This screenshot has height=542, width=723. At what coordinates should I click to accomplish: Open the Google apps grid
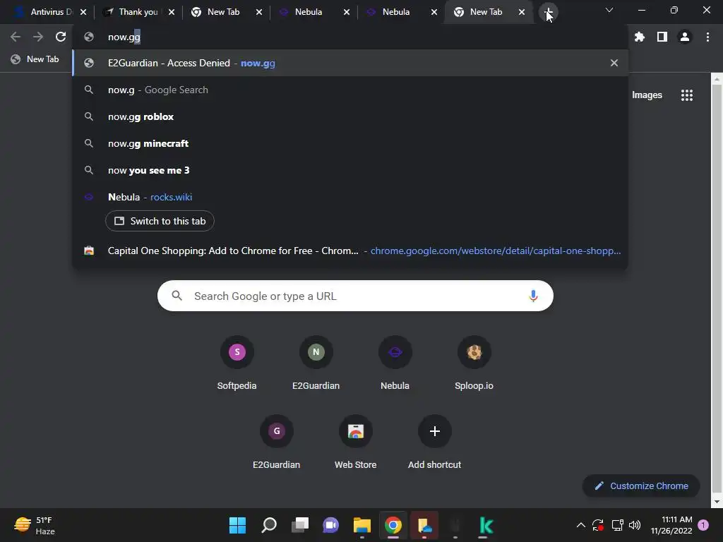coord(686,95)
